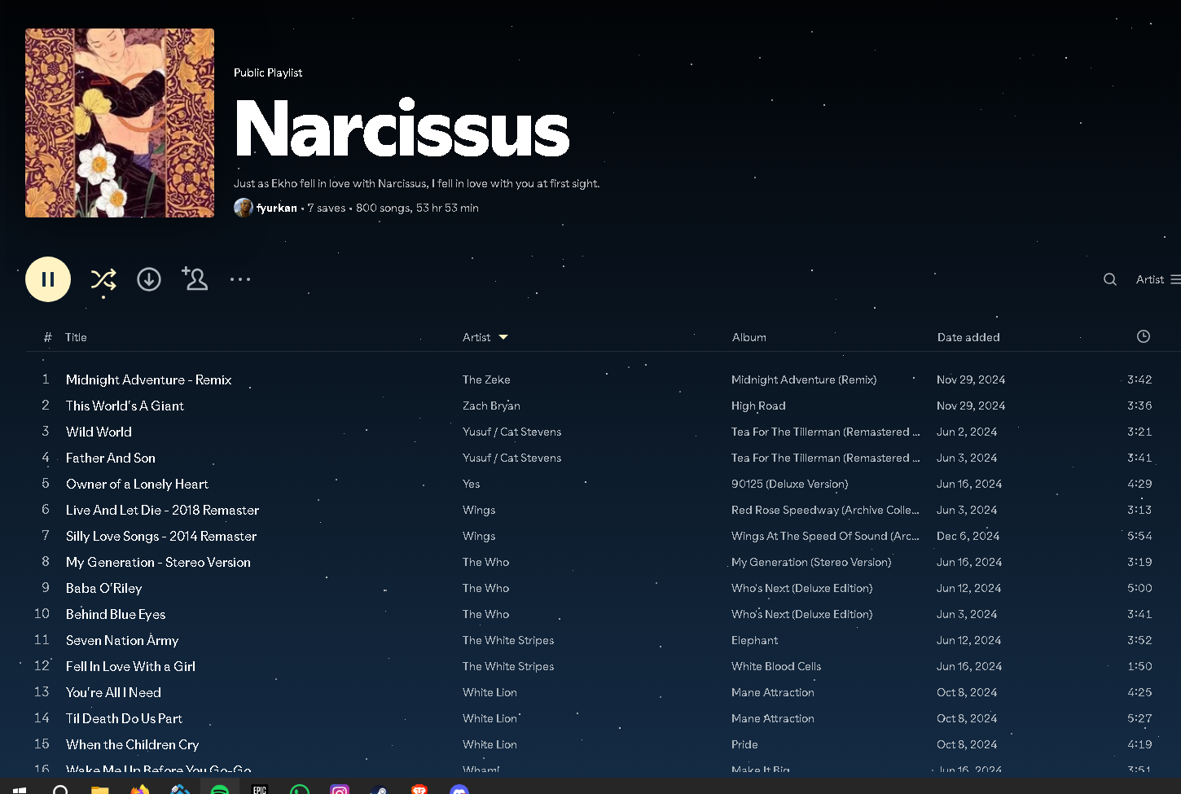1181x794 pixels.
Task: Select track Seven Nation Army
Action: [122, 640]
